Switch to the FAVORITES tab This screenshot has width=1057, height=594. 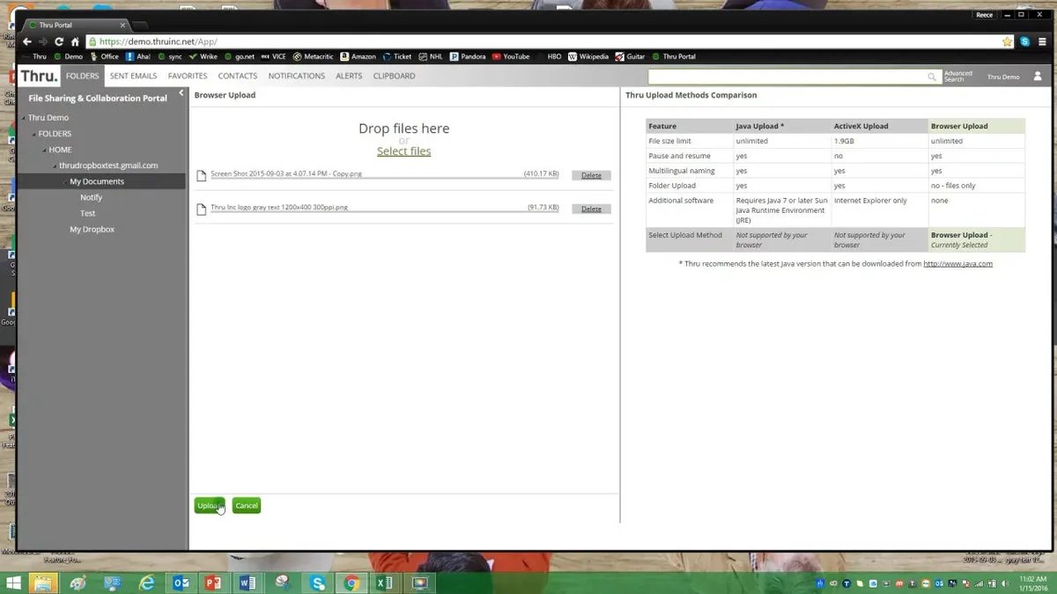tap(188, 76)
